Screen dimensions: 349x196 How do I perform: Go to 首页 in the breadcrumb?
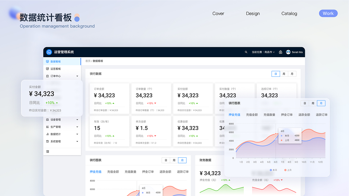pos(88,61)
